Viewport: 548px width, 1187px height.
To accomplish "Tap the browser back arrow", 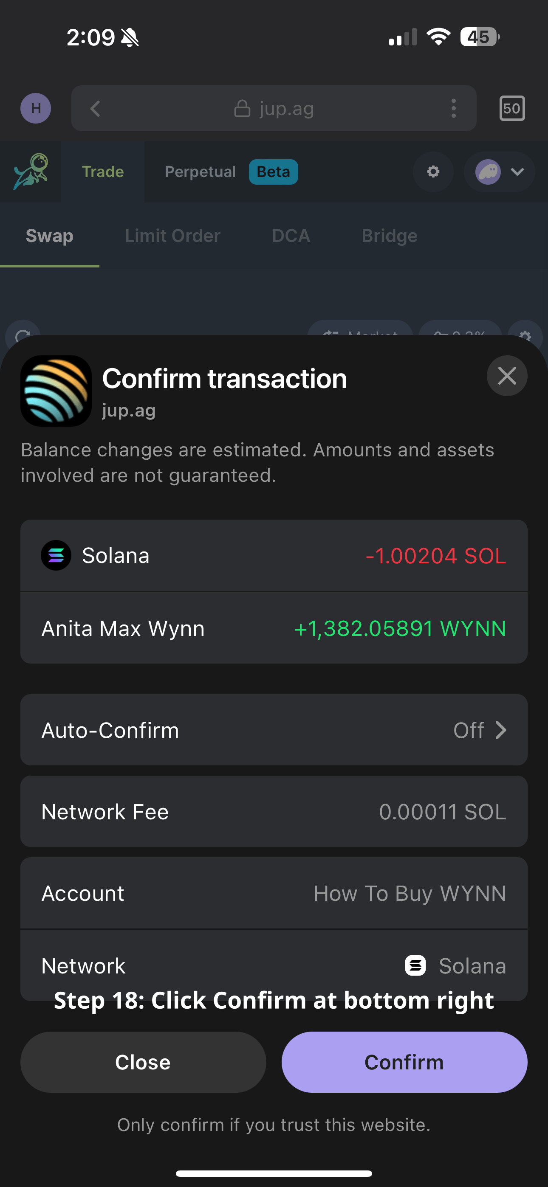I will (x=96, y=109).
